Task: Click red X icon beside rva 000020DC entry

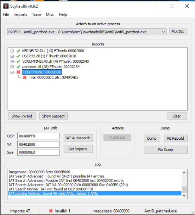Action: pyautogui.click(x=25, y=77)
